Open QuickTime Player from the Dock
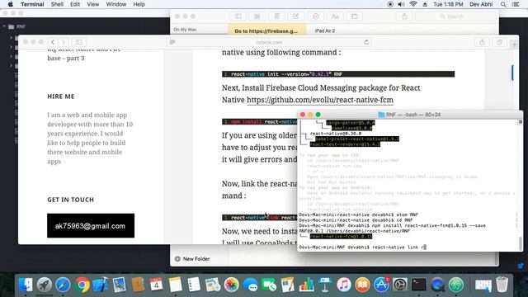 pyautogui.click(x=437, y=285)
